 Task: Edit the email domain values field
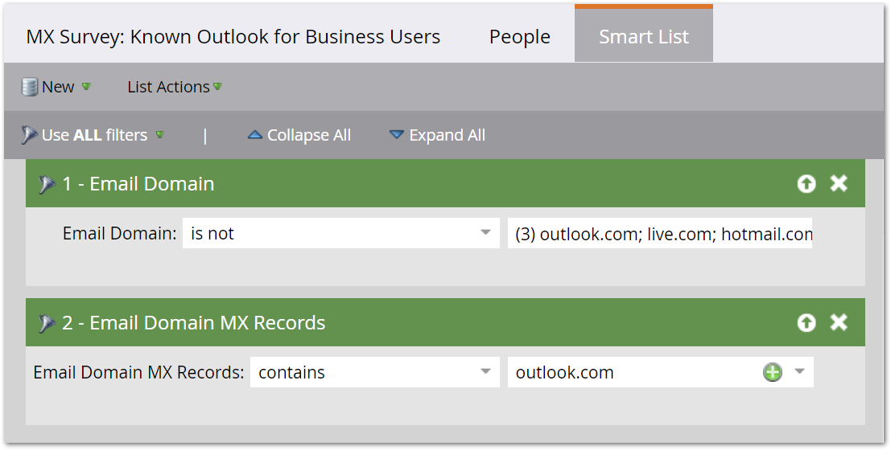coord(660,233)
